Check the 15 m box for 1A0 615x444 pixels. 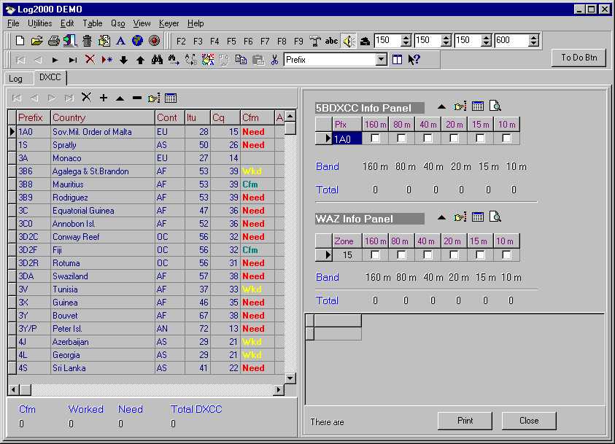tap(481, 139)
